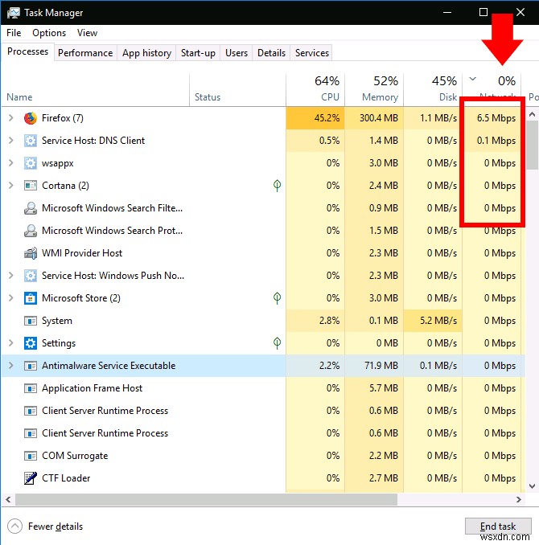Image resolution: width=539 pixels, height=545 pixels.
Task: Click the System process icon
Action: 31,321
